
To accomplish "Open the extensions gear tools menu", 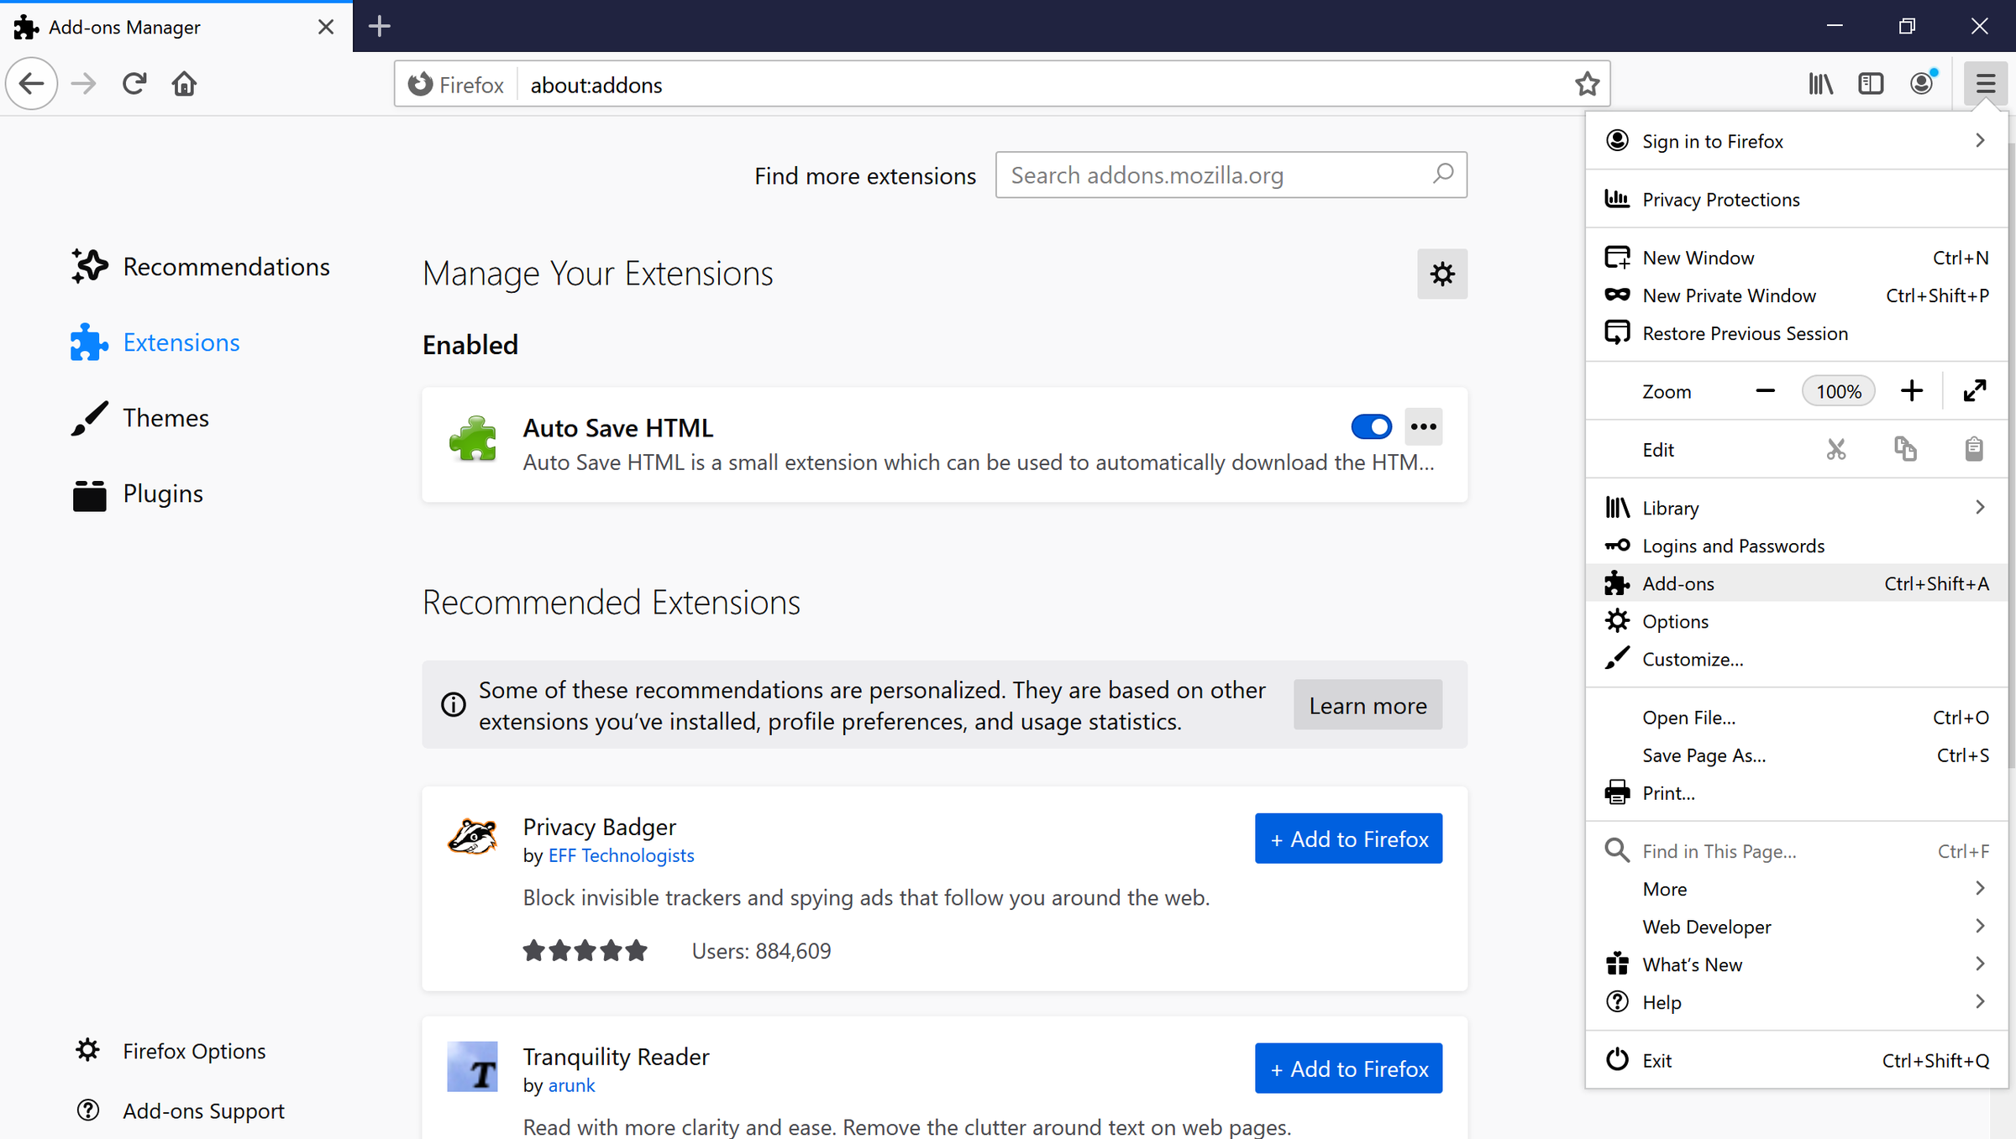I will point(1442,274).
